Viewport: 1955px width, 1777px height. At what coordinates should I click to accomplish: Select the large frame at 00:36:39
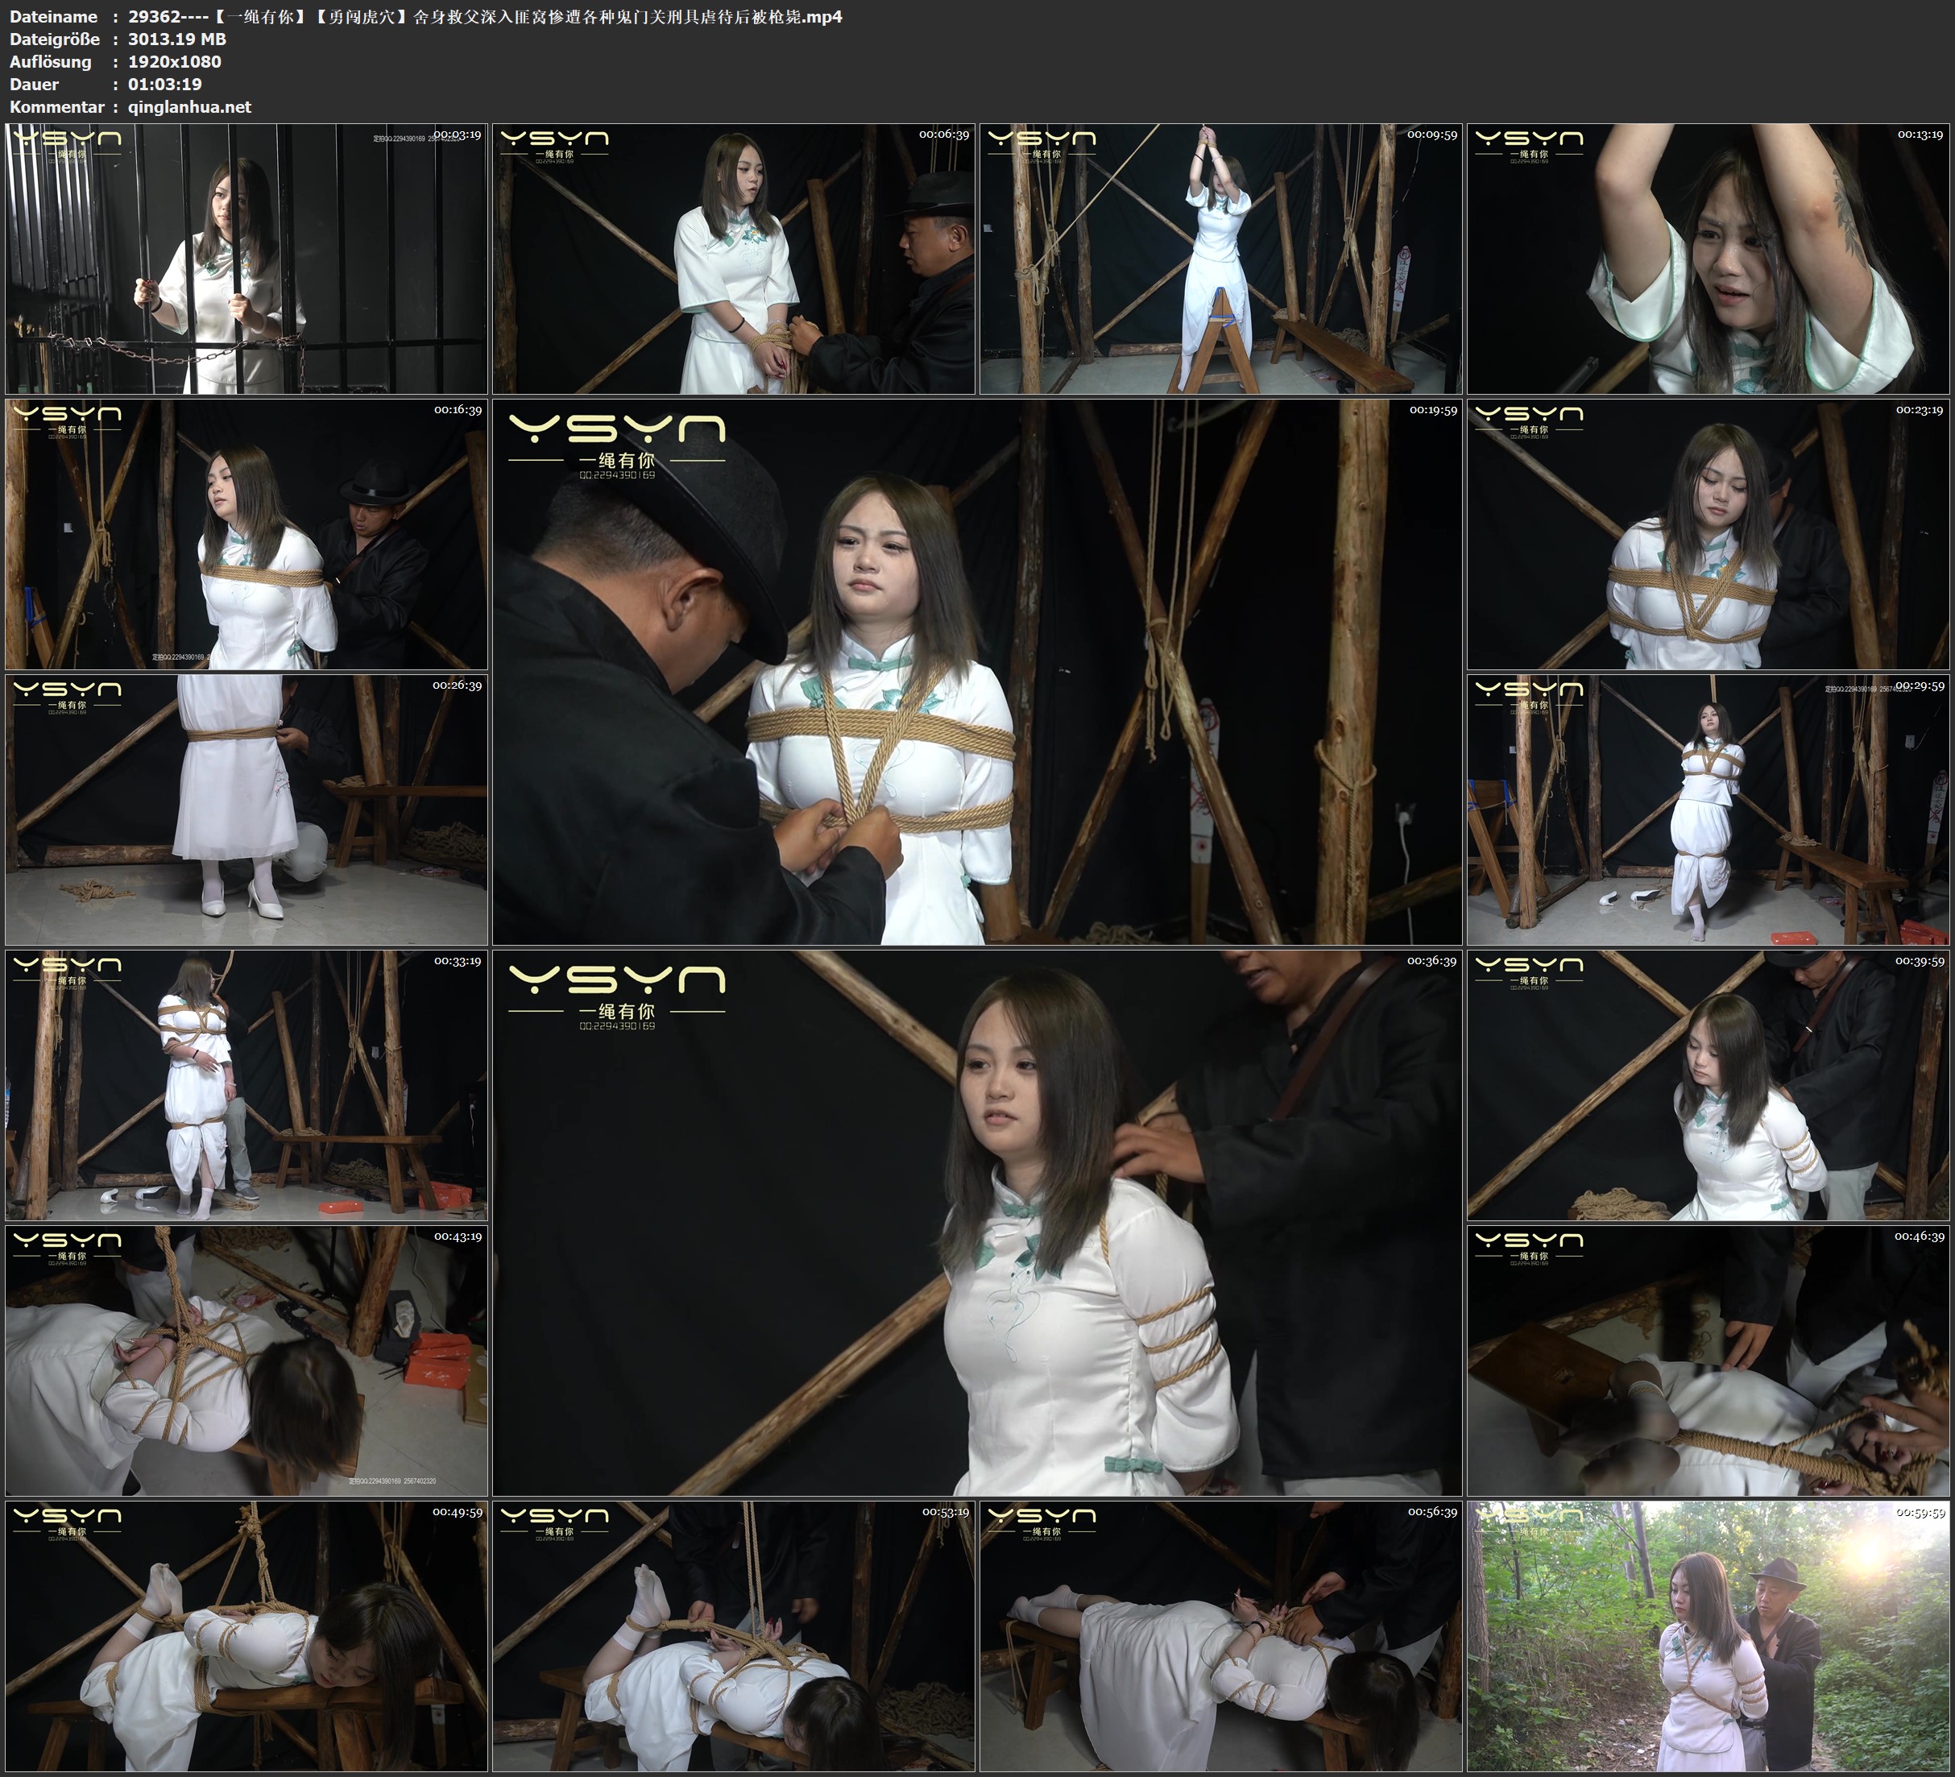(976, 1222)
